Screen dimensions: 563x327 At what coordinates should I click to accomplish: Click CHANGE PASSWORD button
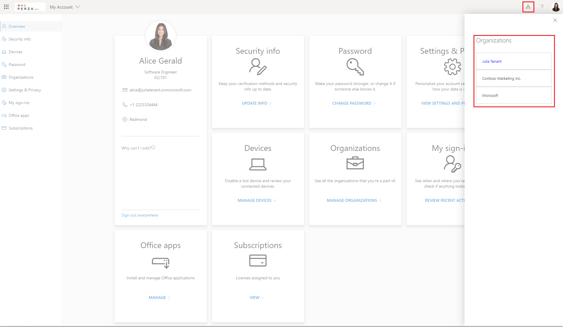point(352,103)
